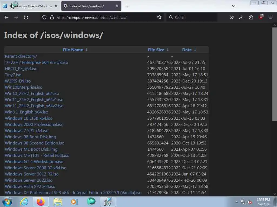Click the muted volume tray icon
This screenshot has height=207, width=277.
point(250,202)
